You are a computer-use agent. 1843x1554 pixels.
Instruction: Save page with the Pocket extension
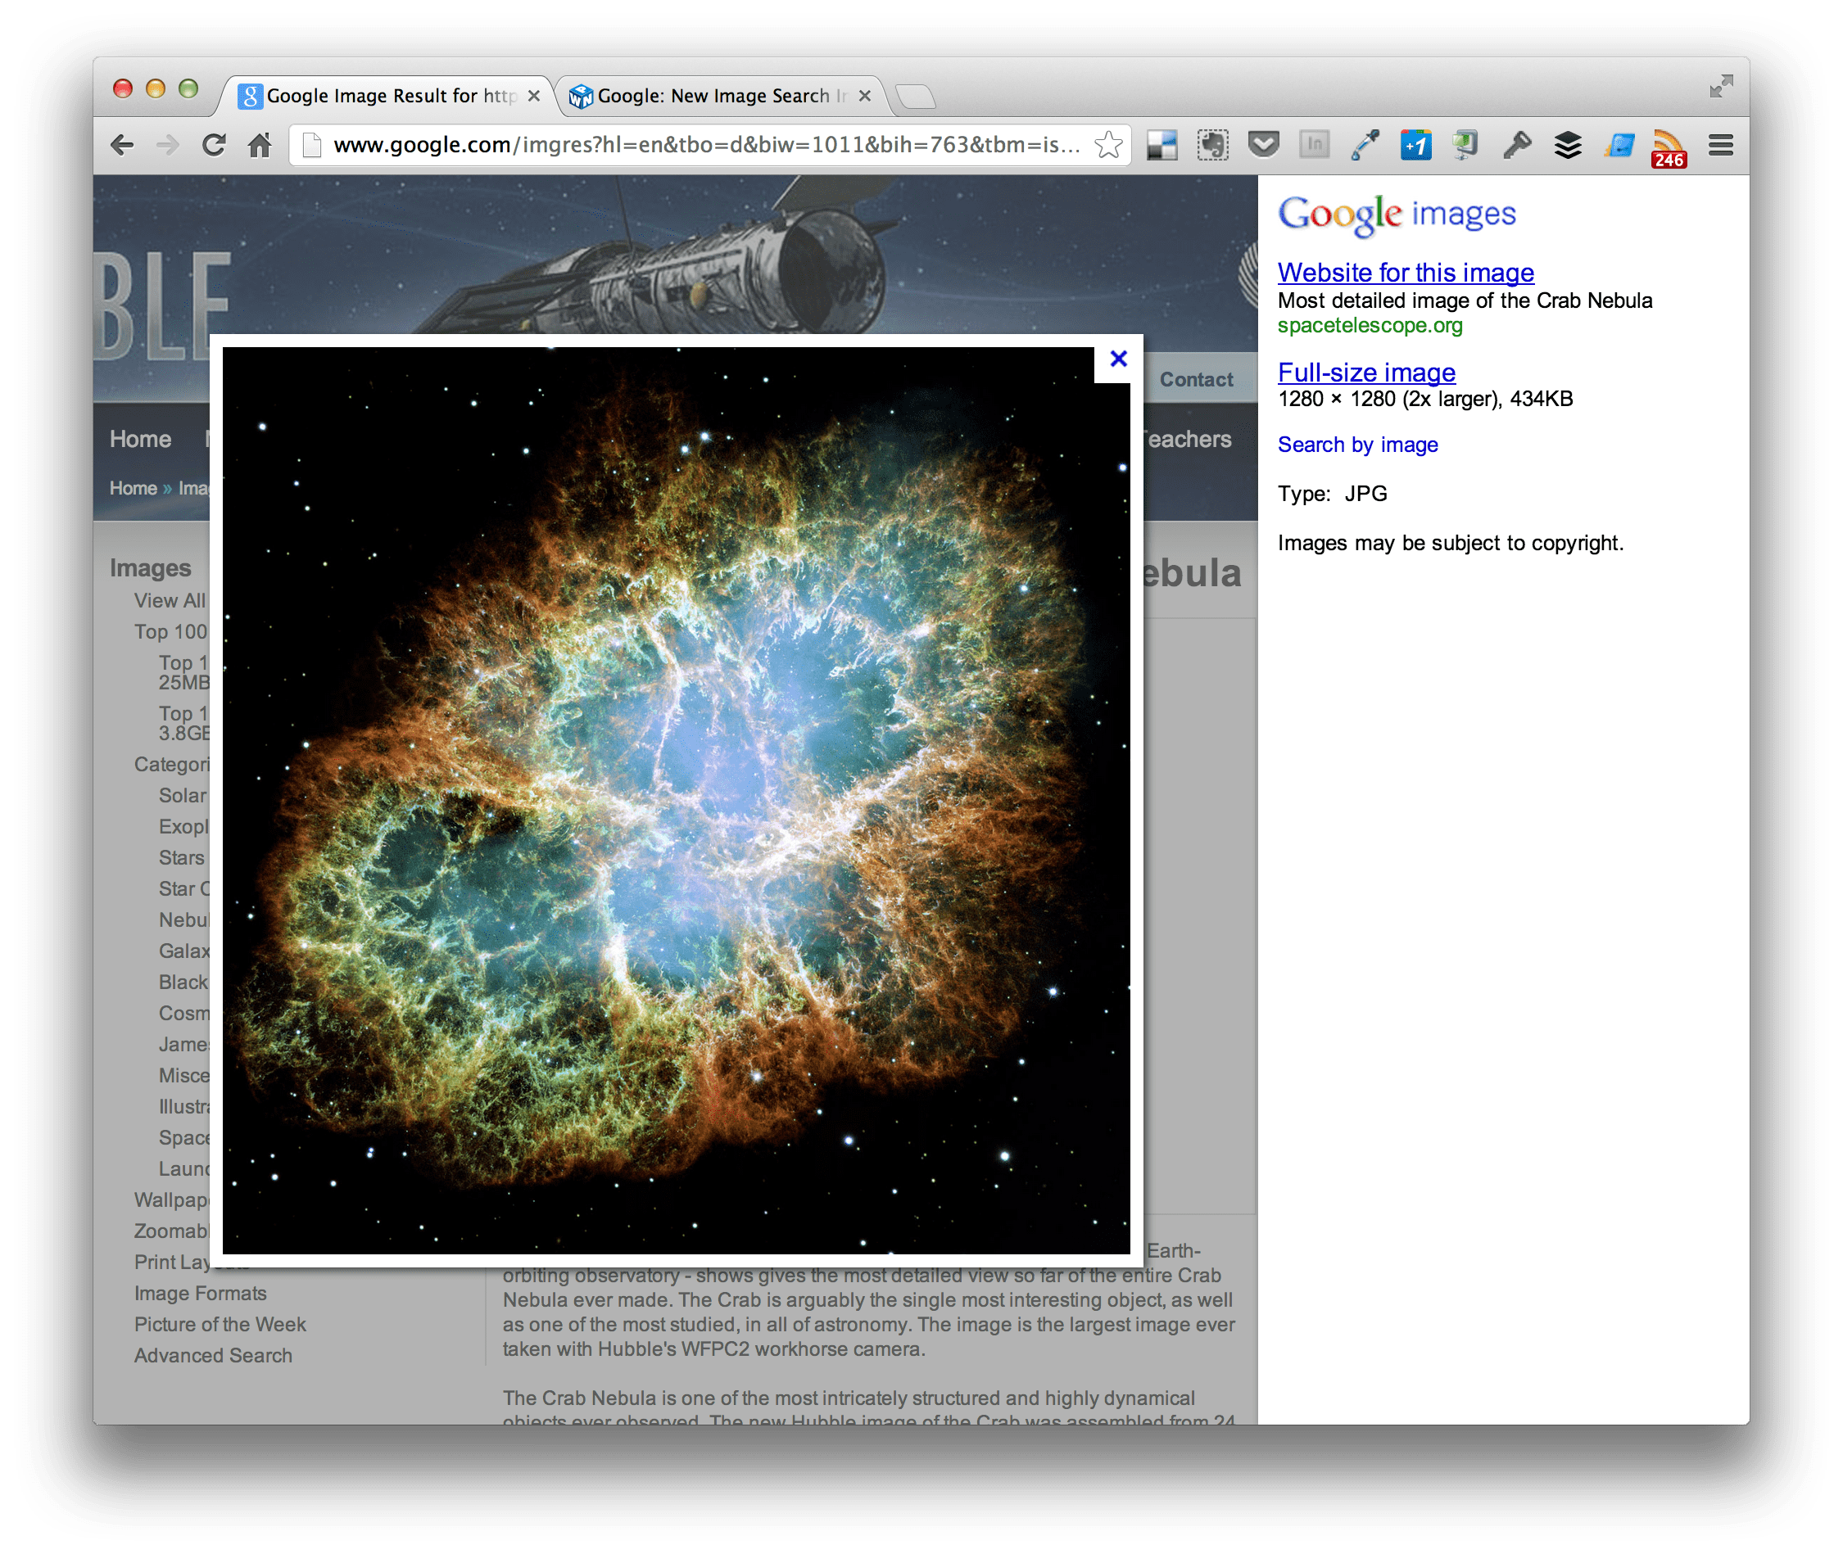tap(1263, 144)
